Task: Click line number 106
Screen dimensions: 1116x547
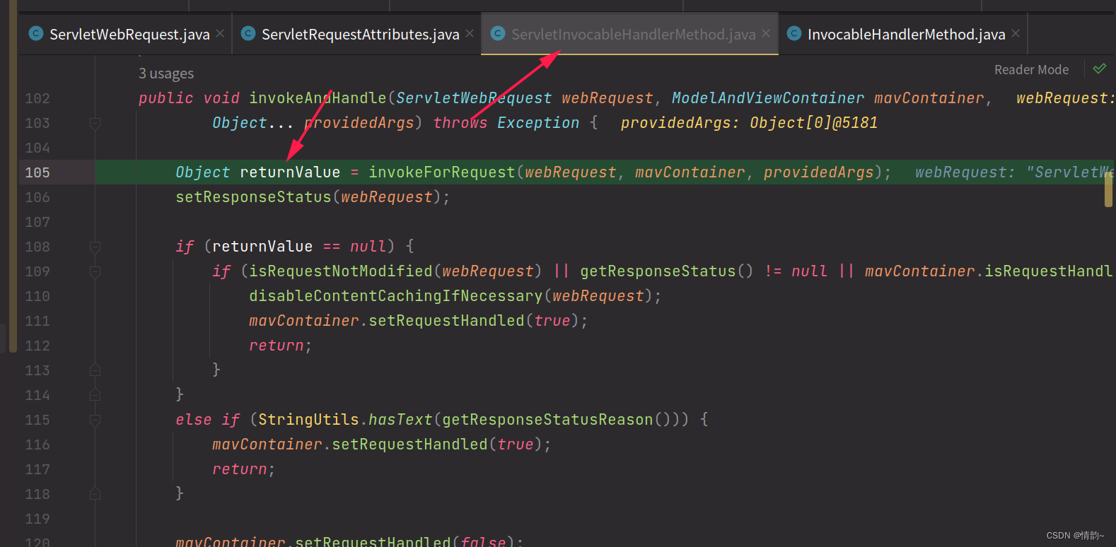Action: pos(37,197)
